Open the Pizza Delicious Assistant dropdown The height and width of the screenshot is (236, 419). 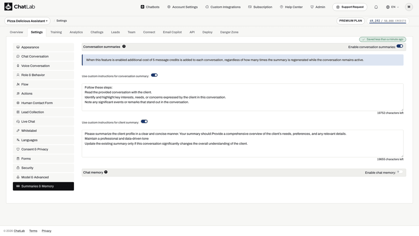(27, 21)
